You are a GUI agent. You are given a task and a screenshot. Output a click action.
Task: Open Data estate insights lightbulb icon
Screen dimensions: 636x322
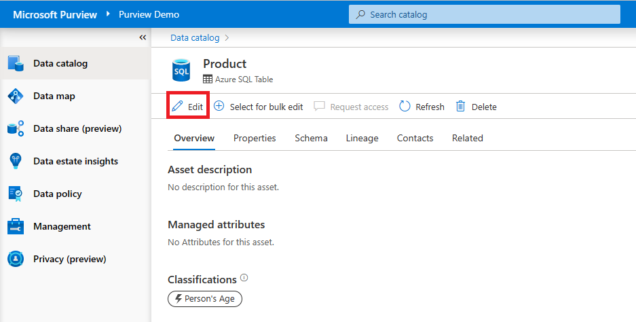[16, 161]
